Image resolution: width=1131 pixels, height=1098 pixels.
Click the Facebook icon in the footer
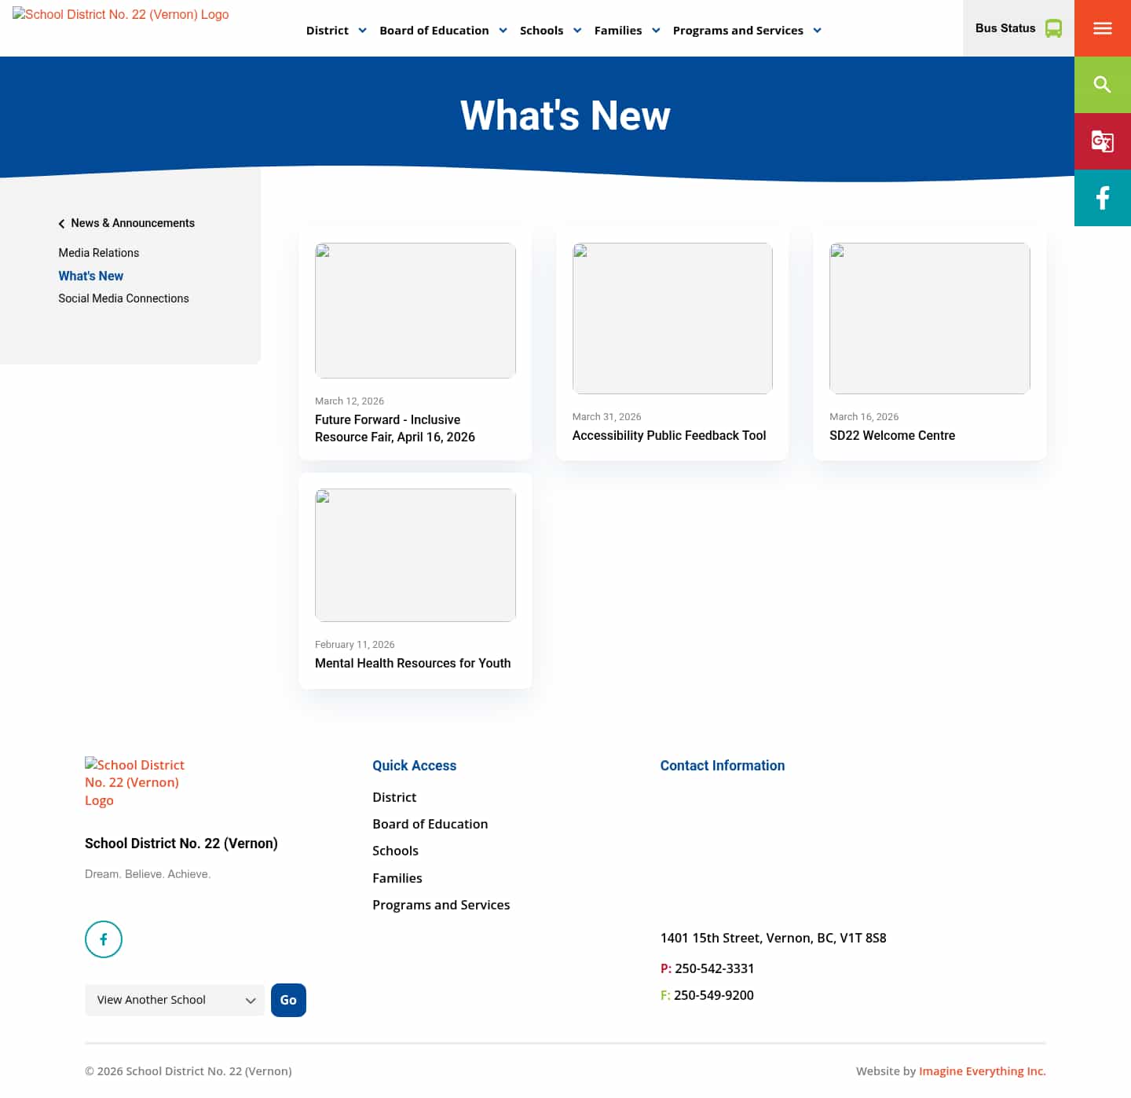[103, 939]
